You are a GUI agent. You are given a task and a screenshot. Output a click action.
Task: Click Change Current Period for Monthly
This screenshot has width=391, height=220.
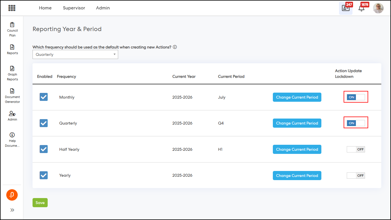coord(297,97)
